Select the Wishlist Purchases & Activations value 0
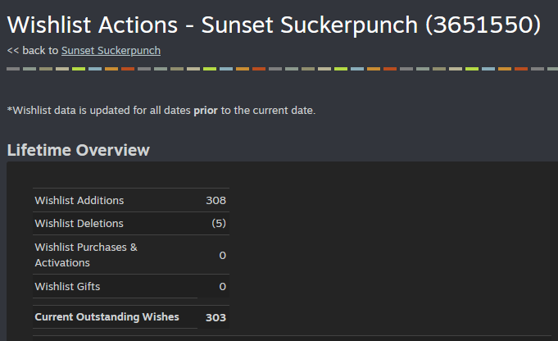Screen dimensions: 558x341 tap(222, 255)
